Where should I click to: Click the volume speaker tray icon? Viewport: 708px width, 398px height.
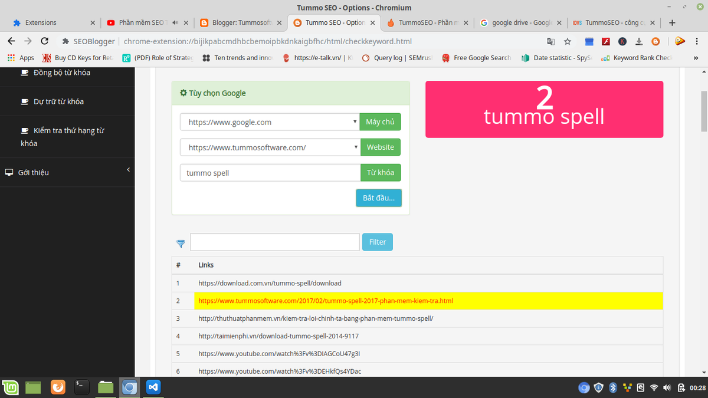(x=667, y=387)
